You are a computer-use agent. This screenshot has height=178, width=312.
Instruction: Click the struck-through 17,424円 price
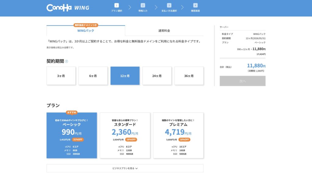click(x=261, y=54)
